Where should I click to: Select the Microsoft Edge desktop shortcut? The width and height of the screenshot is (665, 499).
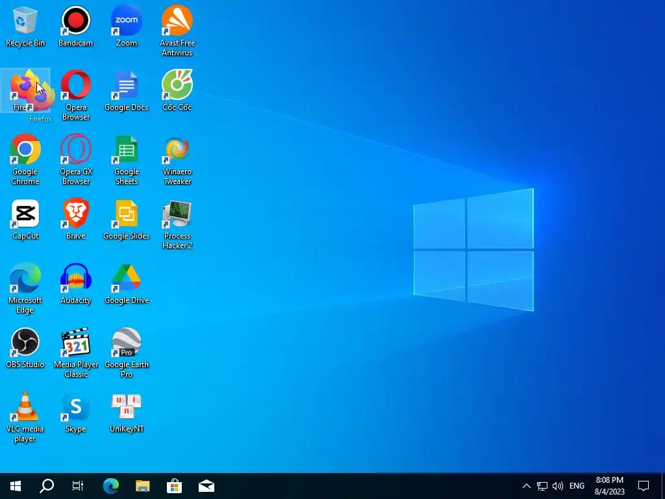(x=25, y=288)
